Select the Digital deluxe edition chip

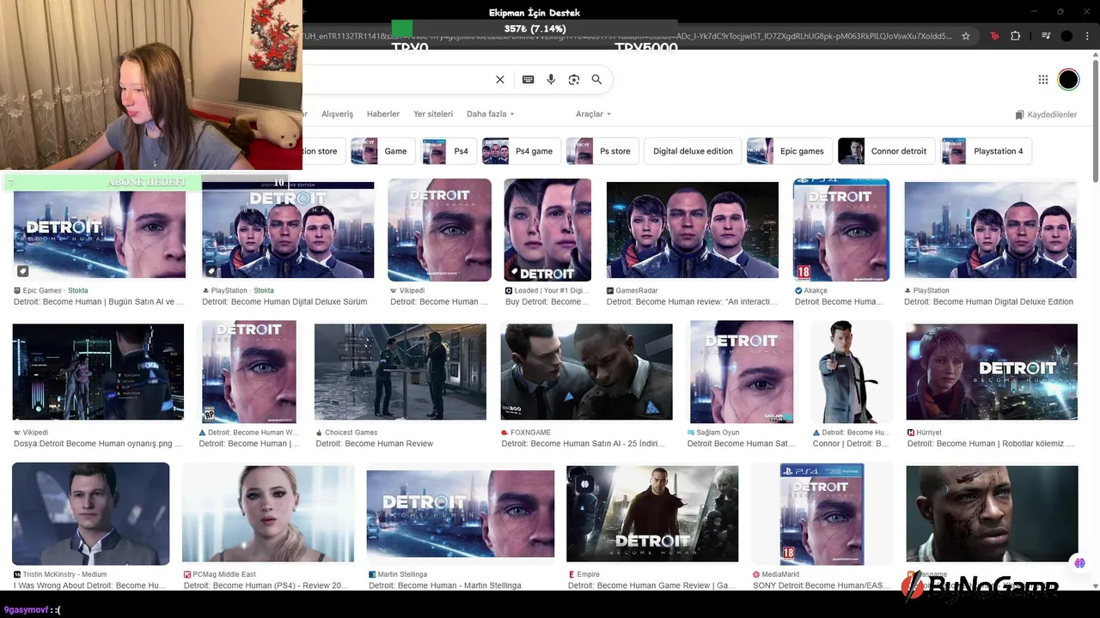coord(693,151)
